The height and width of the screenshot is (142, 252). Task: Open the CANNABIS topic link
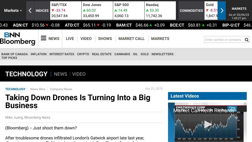[122, 54]
